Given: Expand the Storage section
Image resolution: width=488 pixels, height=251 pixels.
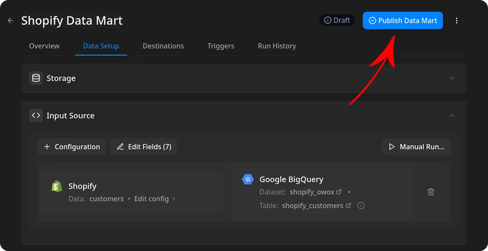Looking at the screenshot, I should point(451,78).
